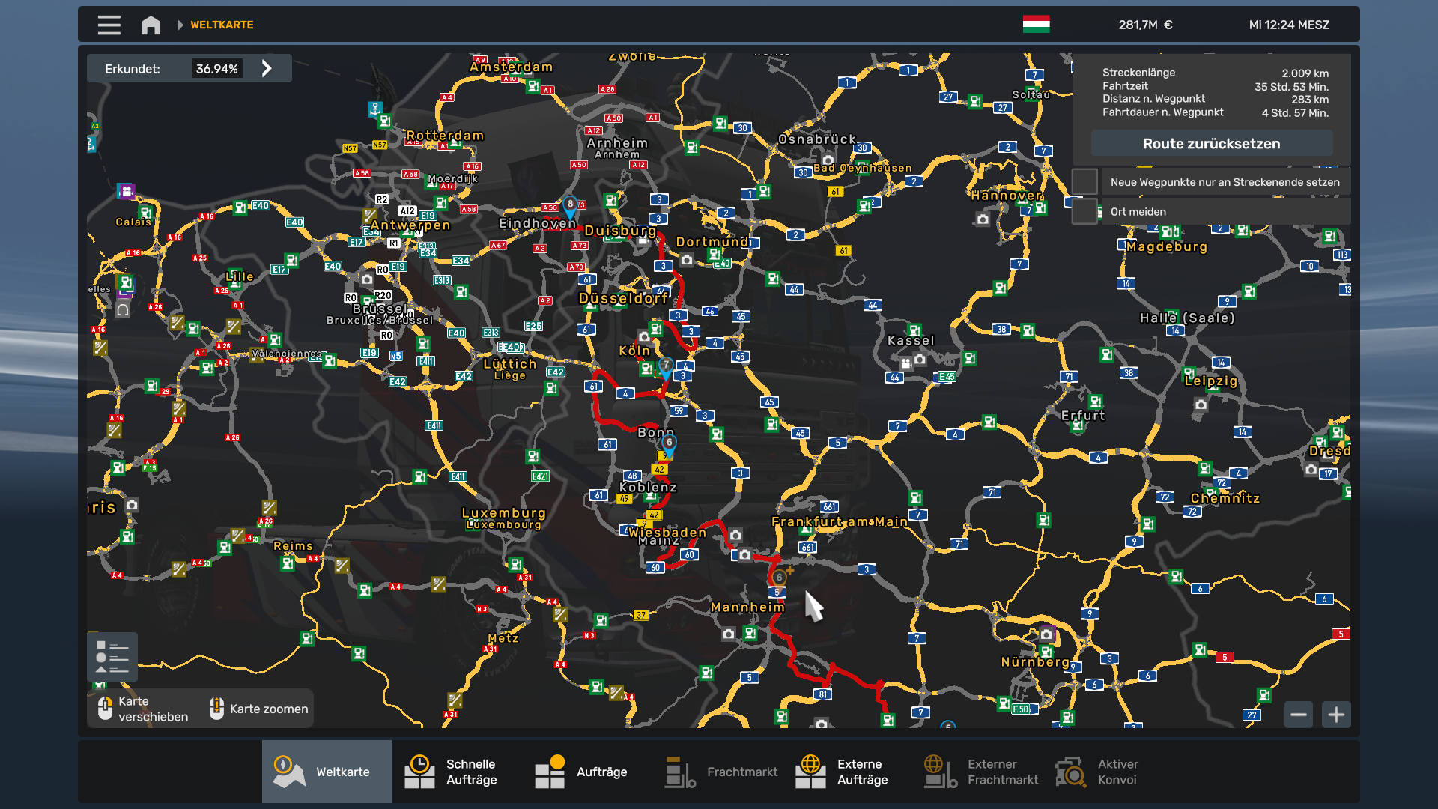Select waypoint marker 8 near Eindhoven
The image size is (1438, 809).
coord(570,206)
